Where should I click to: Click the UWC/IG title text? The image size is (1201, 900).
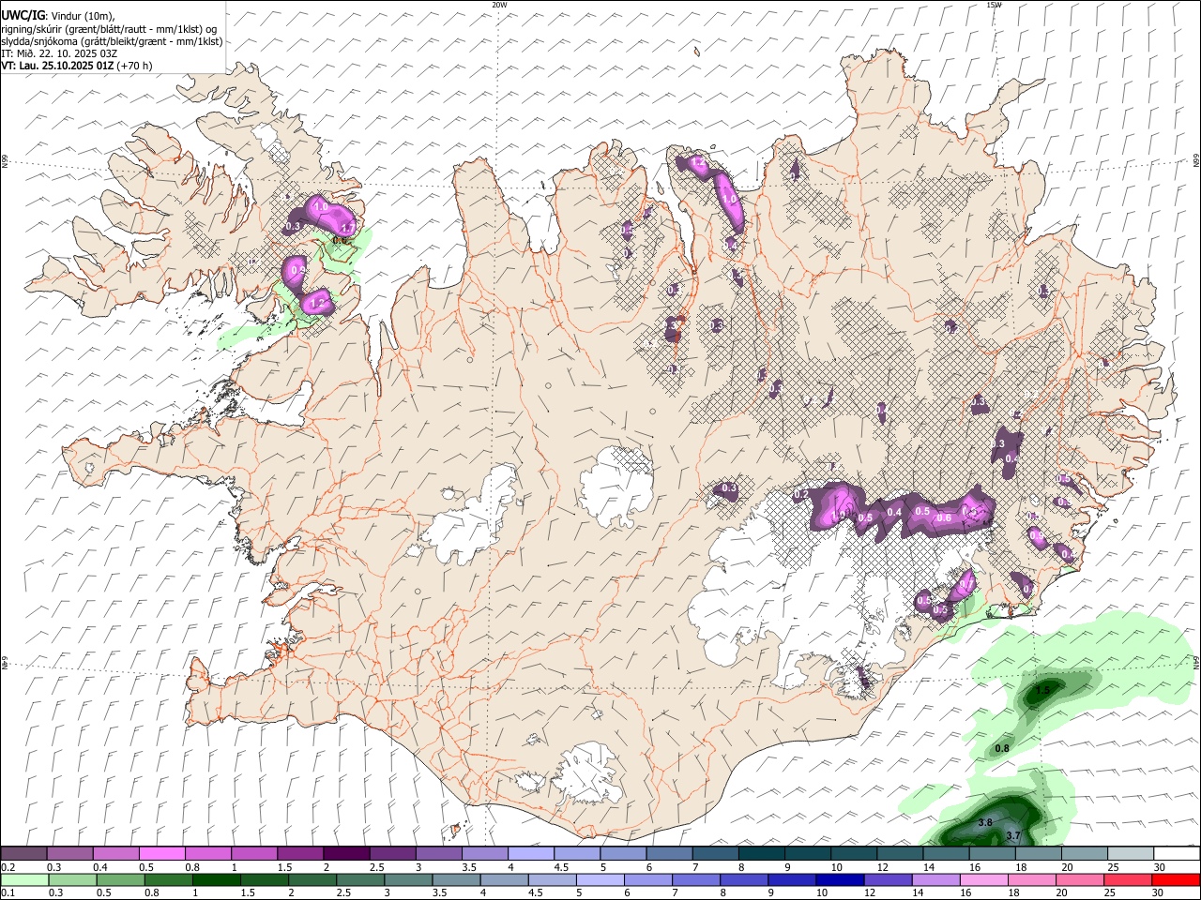pos(23,14)
